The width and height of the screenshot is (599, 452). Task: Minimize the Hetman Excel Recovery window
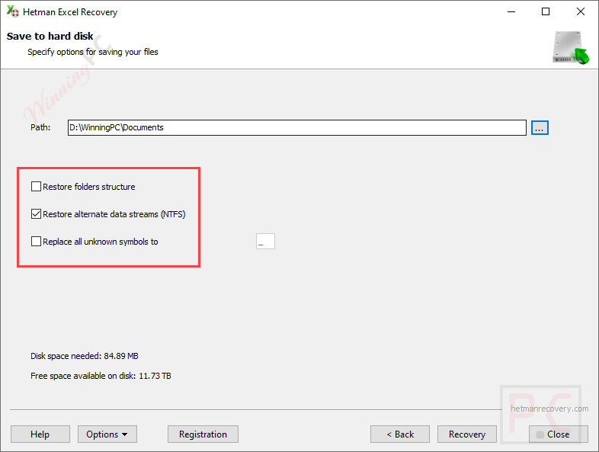click(511, 12)
